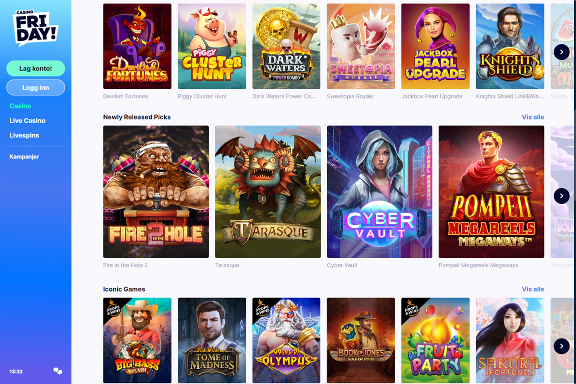576x384 pixels.
Task: Open the Livespins menu item
Action: tap(24, 135)
